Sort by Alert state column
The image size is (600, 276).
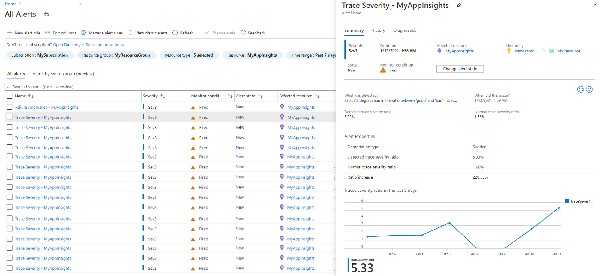point(260,96)
